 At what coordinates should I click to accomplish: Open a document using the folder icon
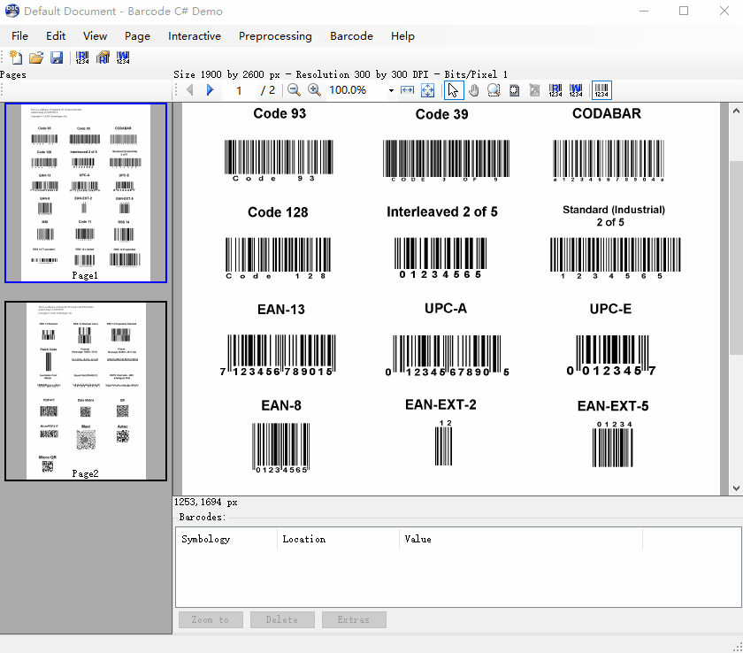tap(35, 58)
